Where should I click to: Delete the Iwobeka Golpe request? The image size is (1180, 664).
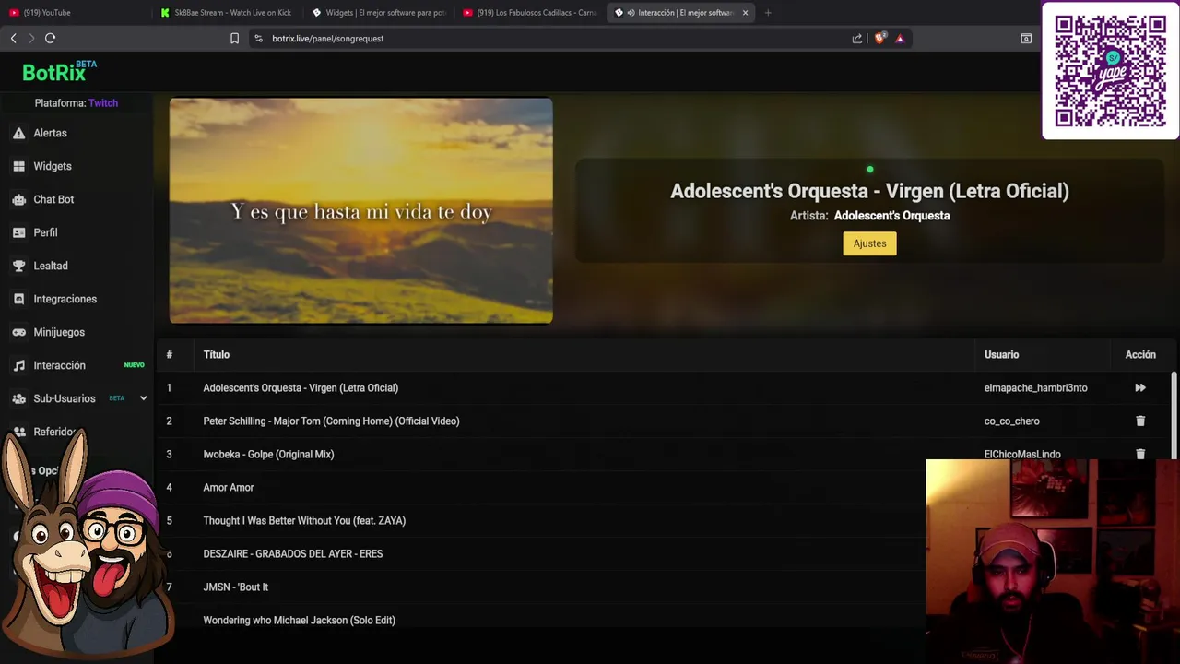[1140, 454]
